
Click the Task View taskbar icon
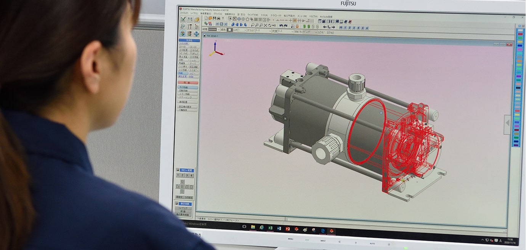pos(244,227)
